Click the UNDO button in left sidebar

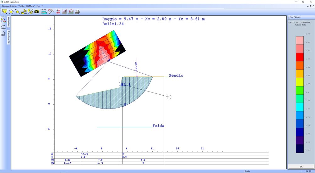pos(3,27)
